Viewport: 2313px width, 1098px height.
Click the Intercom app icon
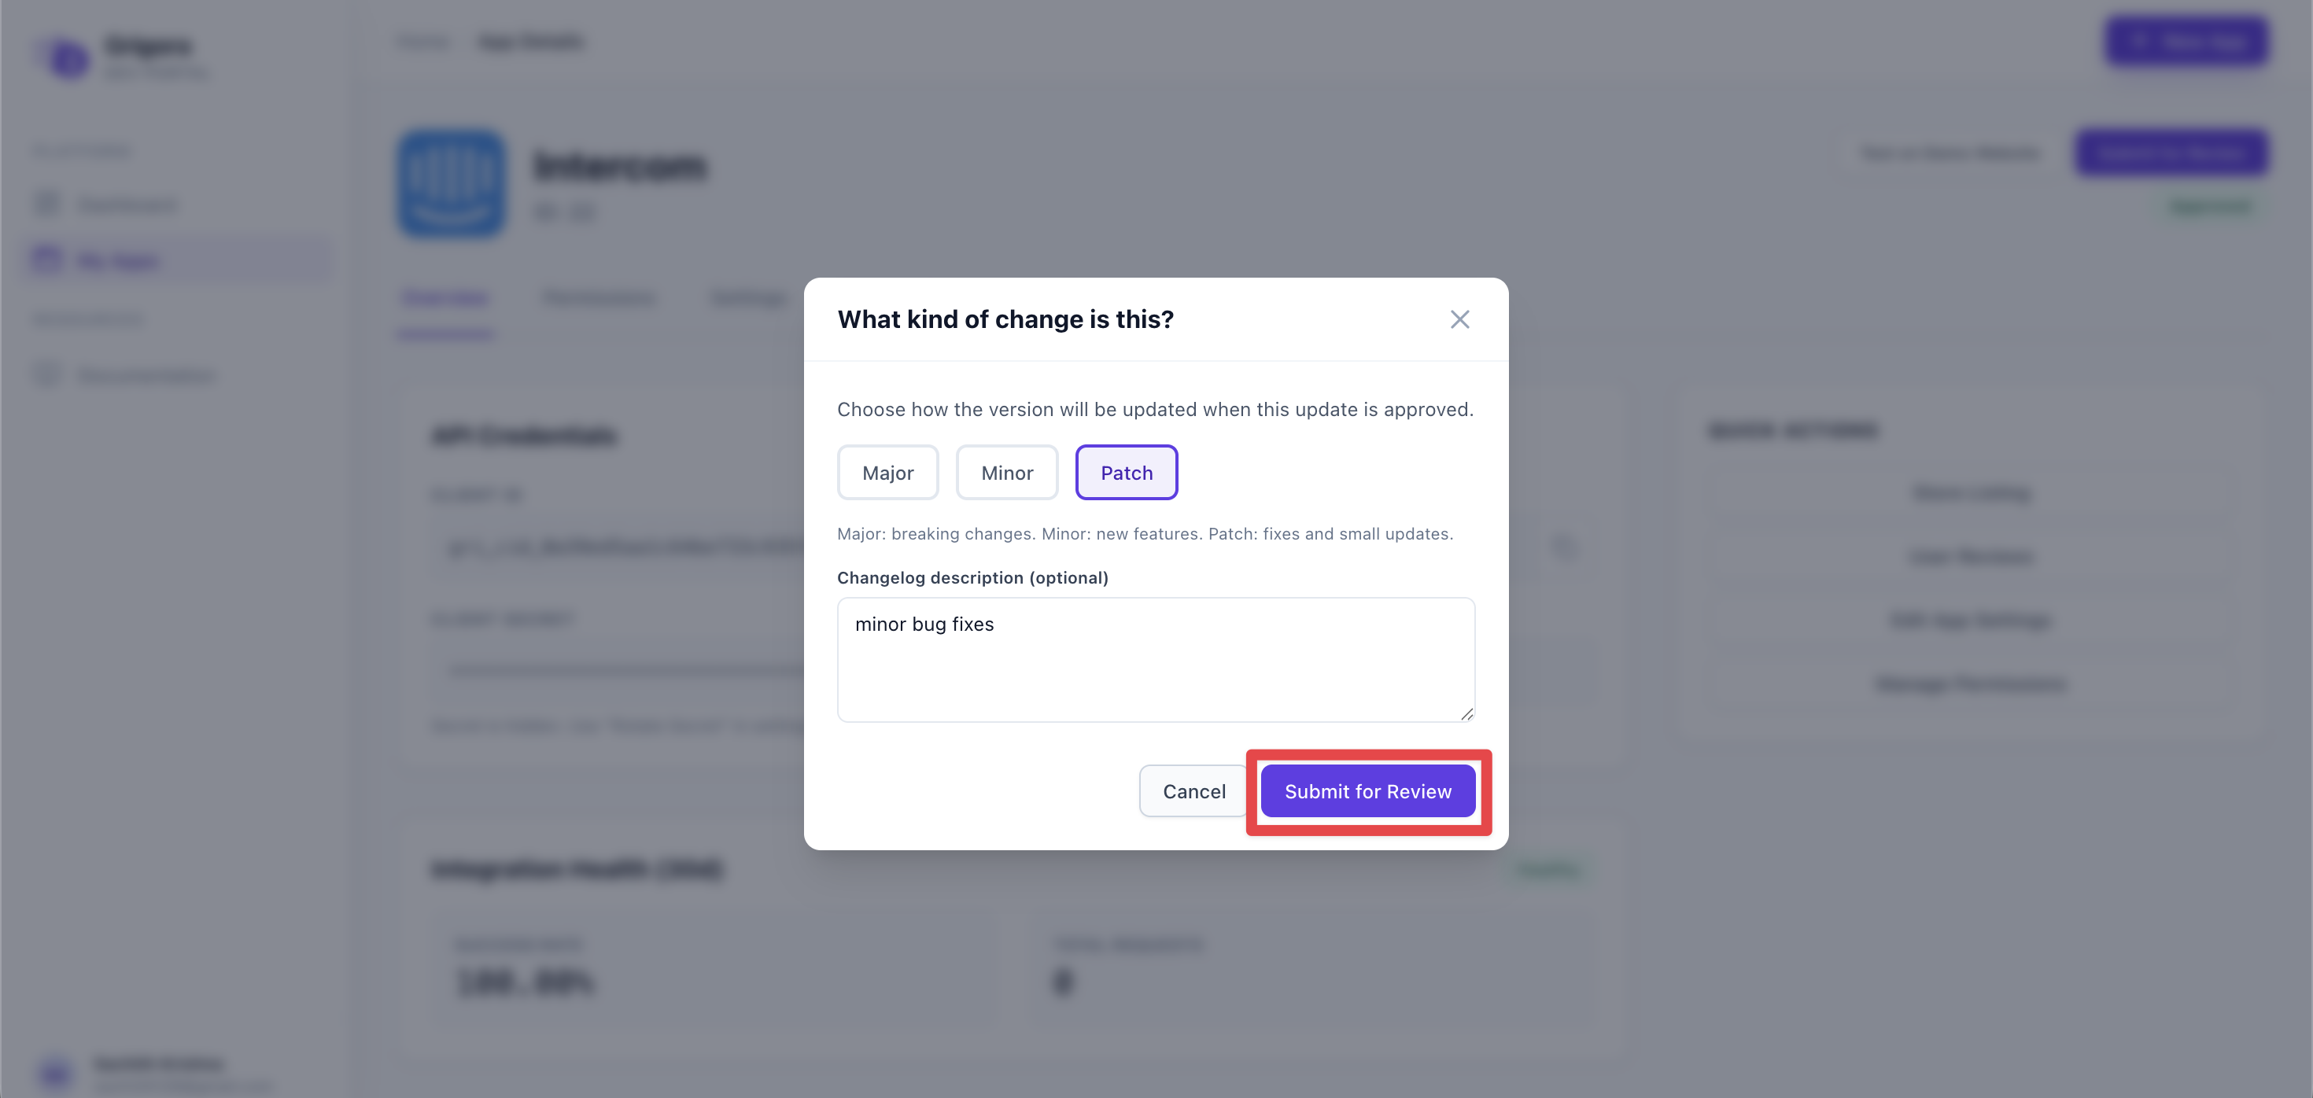pyautogui.click(x=452, y=183)
